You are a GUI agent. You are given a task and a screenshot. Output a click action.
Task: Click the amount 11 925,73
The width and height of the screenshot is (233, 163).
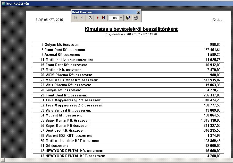point(213,60)
